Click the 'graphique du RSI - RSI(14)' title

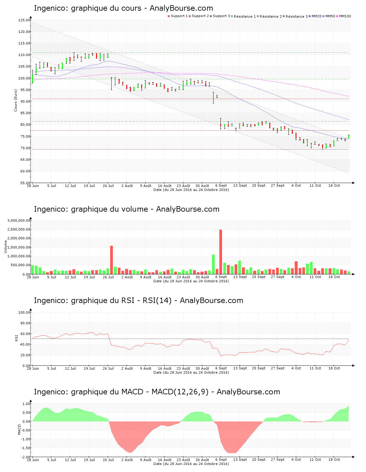click(121, 301)
